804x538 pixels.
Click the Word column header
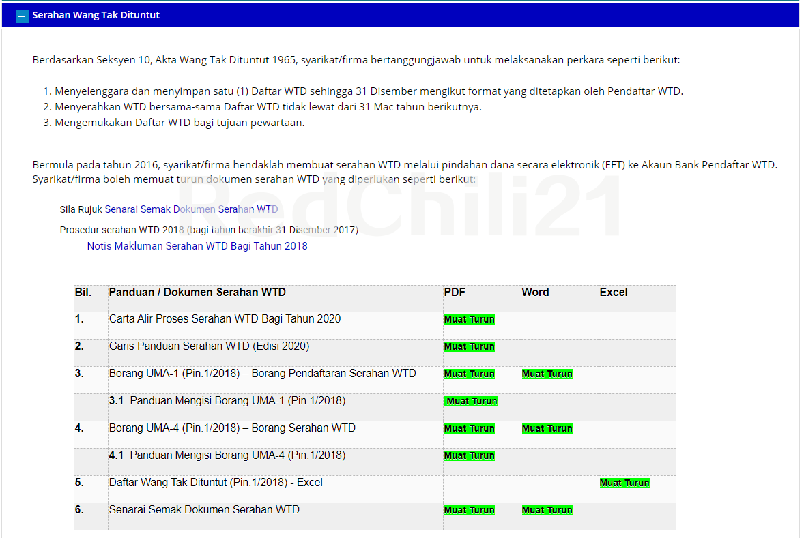point(535,292)
